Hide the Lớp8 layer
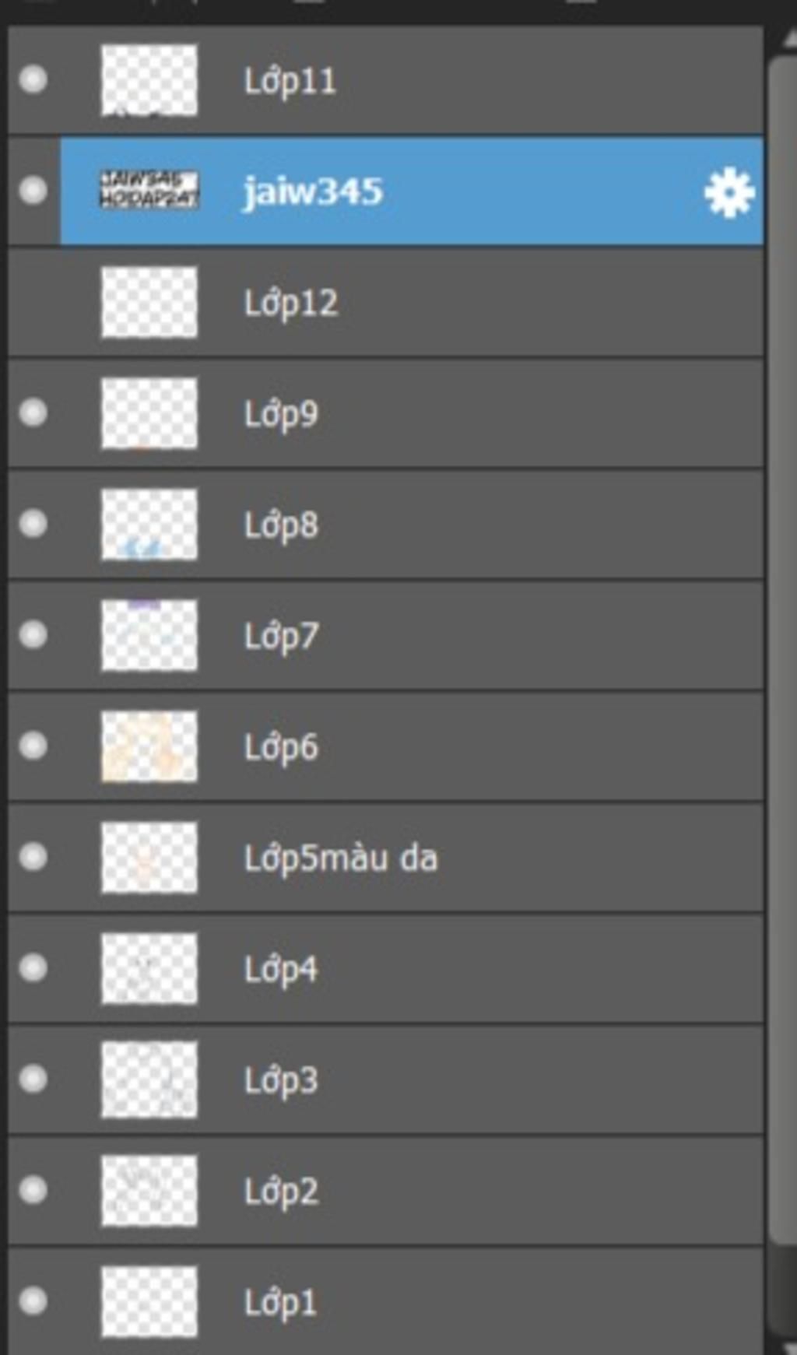The width and height of the screenshot is (797, 1355). tap(33, 524)
